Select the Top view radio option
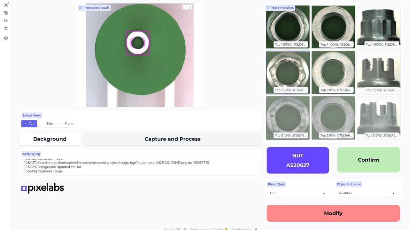Screen dimensions: 409x230 pyautogui.click(x=29, y=123)
